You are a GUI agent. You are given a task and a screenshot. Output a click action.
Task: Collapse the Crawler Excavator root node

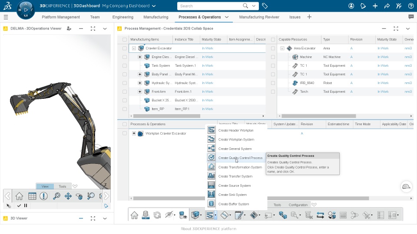click(134, 48)
